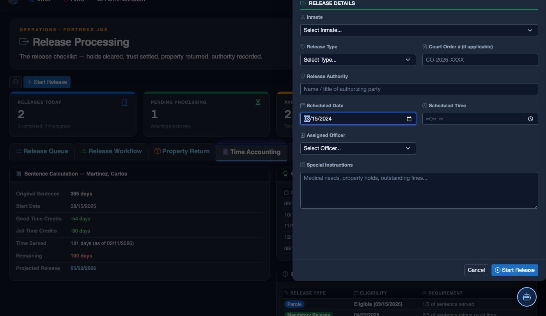Click the Remaining 100 days value
Image resolution: width=546 pixels, height=316 pixels.
pos(81,256)
